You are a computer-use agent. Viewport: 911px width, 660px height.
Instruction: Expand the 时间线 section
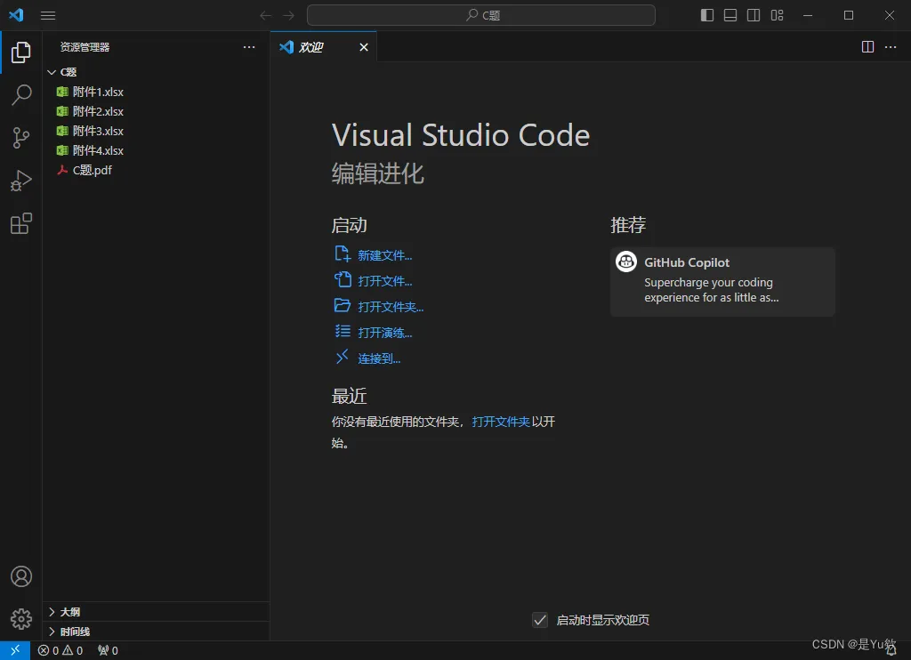coord(156,632)
